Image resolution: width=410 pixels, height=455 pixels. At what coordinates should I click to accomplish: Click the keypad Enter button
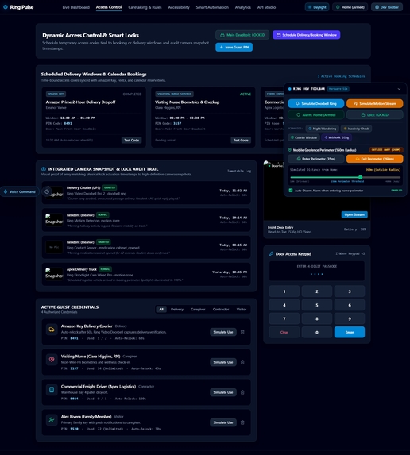(x=350, y=332)
